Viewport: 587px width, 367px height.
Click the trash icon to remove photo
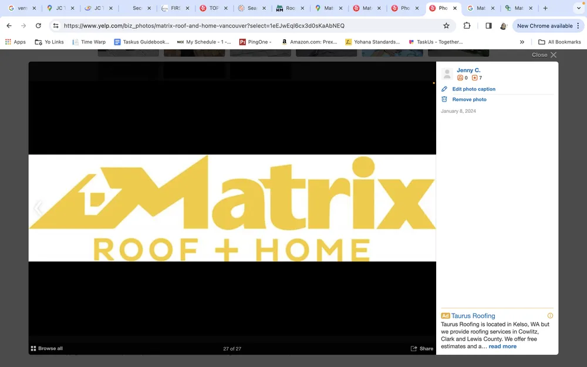(444, 99)
